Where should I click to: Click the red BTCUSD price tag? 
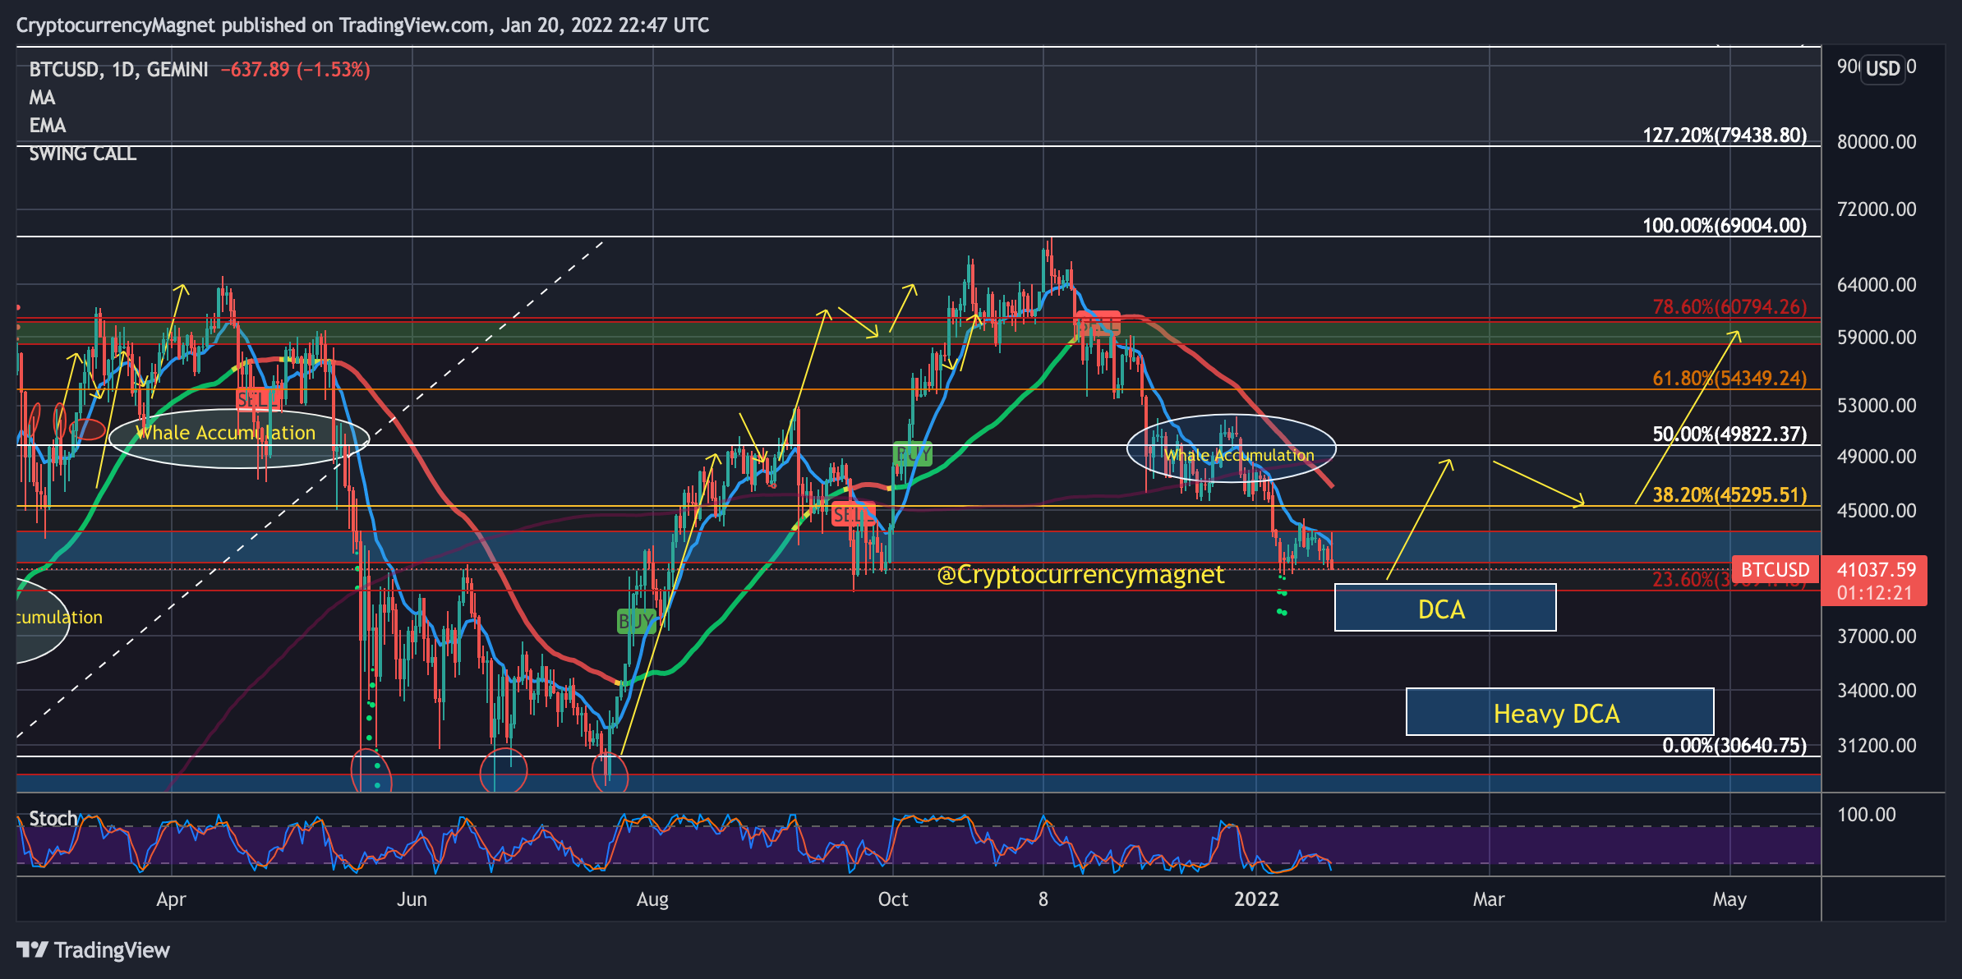pyautogui.click(x=1775, y=569)
